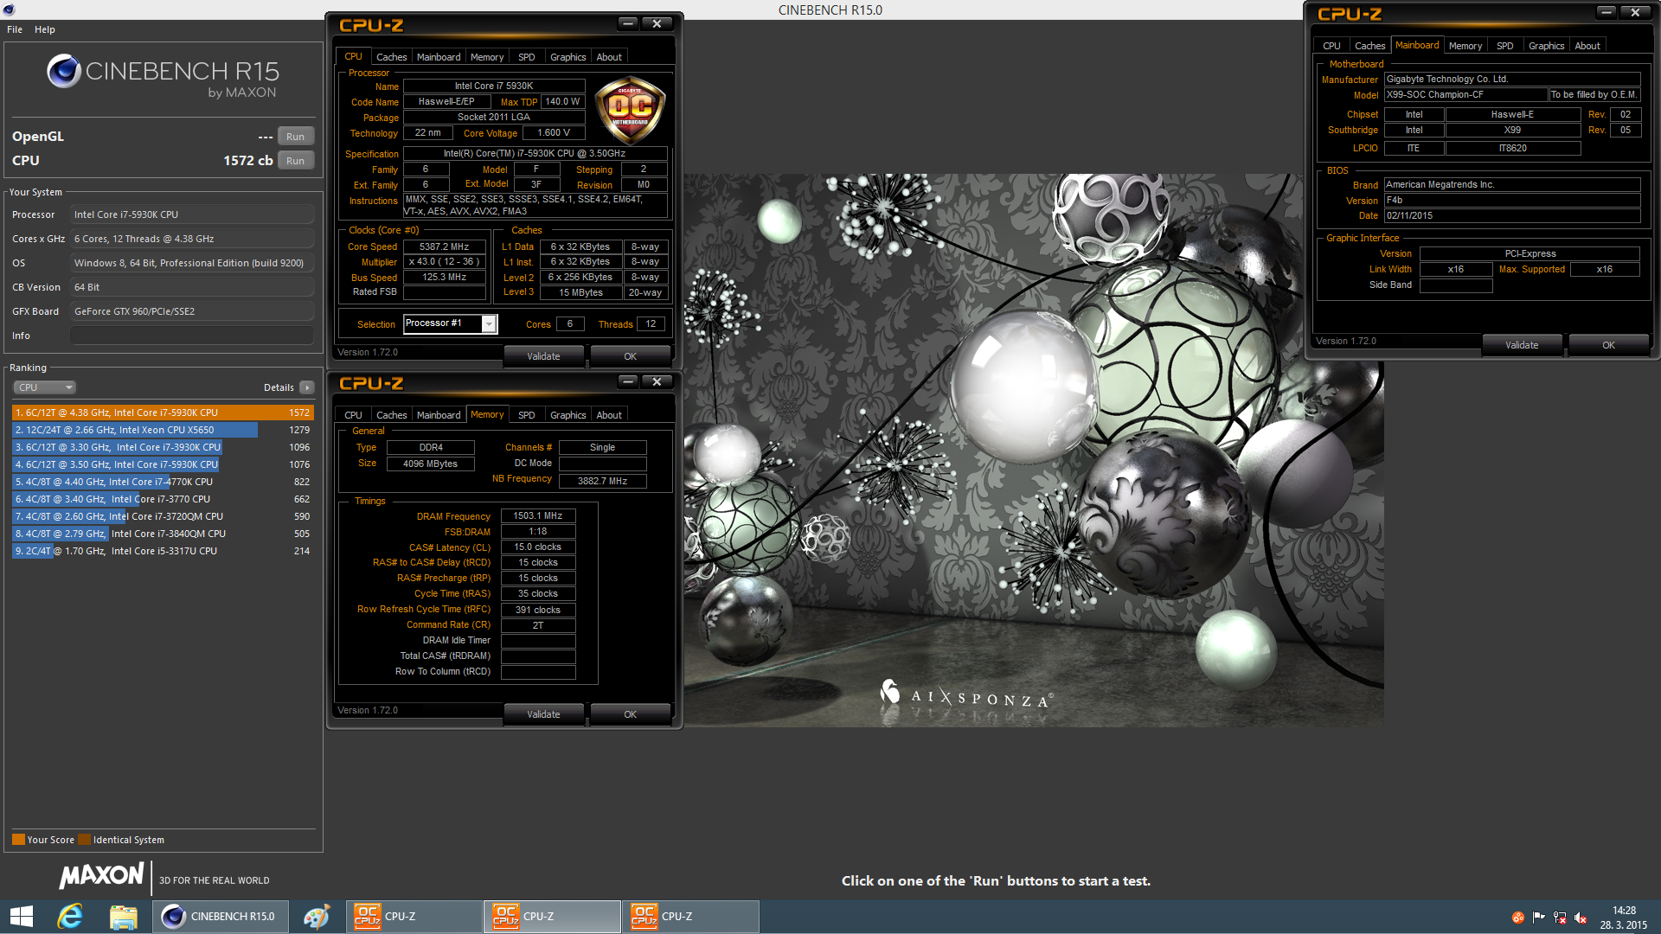Run the CPU benchmark
Screen dimensions: 1661x934
[x=295, y=161]
